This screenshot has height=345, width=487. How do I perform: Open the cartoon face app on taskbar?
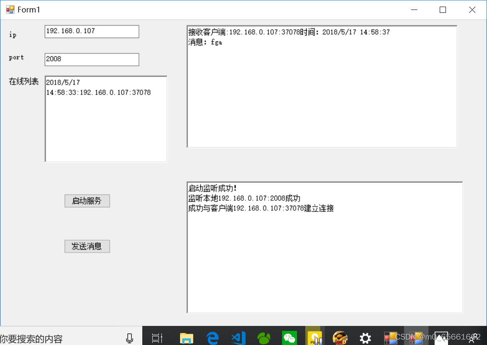[x=340, y=338]
